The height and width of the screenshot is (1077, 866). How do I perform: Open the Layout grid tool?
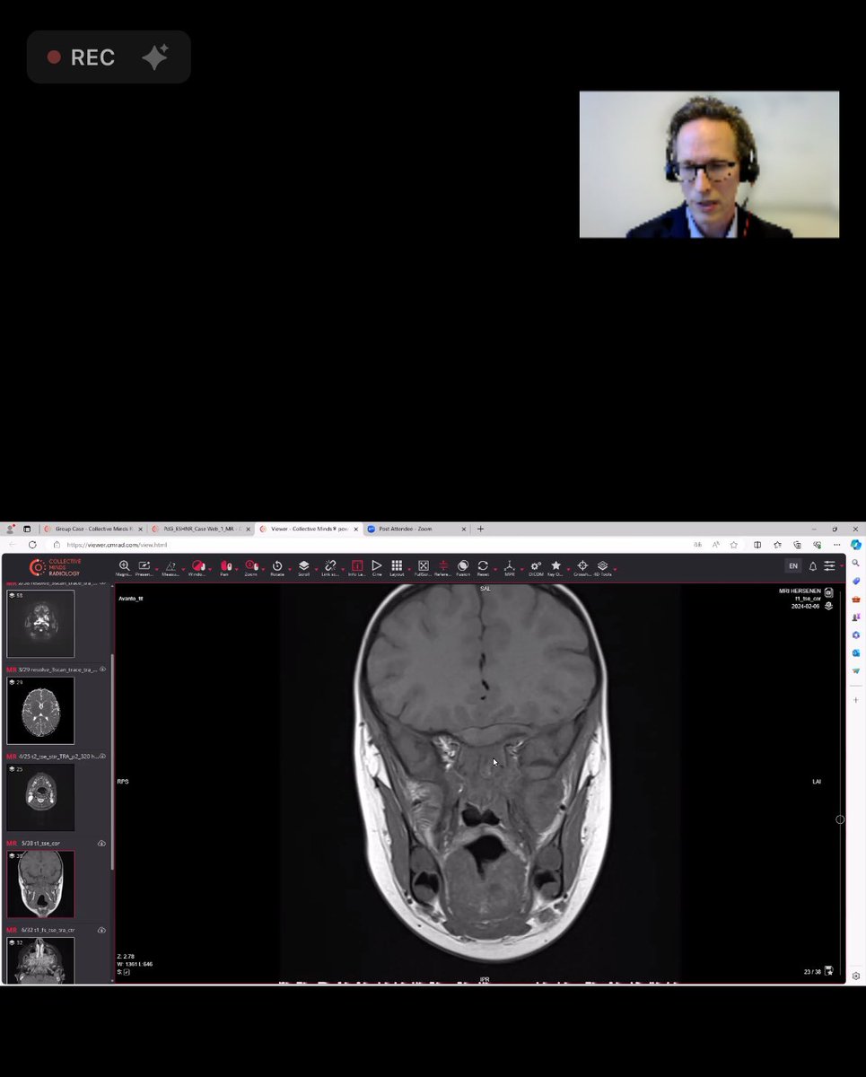(397, 568)
